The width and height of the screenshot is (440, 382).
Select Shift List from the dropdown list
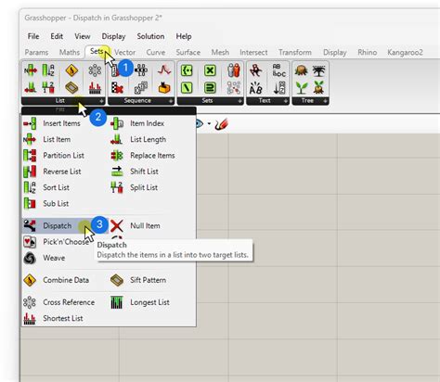(144, 172)
